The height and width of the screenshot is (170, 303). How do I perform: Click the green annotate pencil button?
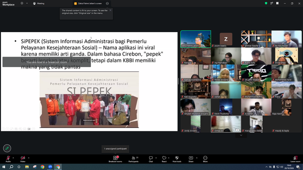point(7,148)
